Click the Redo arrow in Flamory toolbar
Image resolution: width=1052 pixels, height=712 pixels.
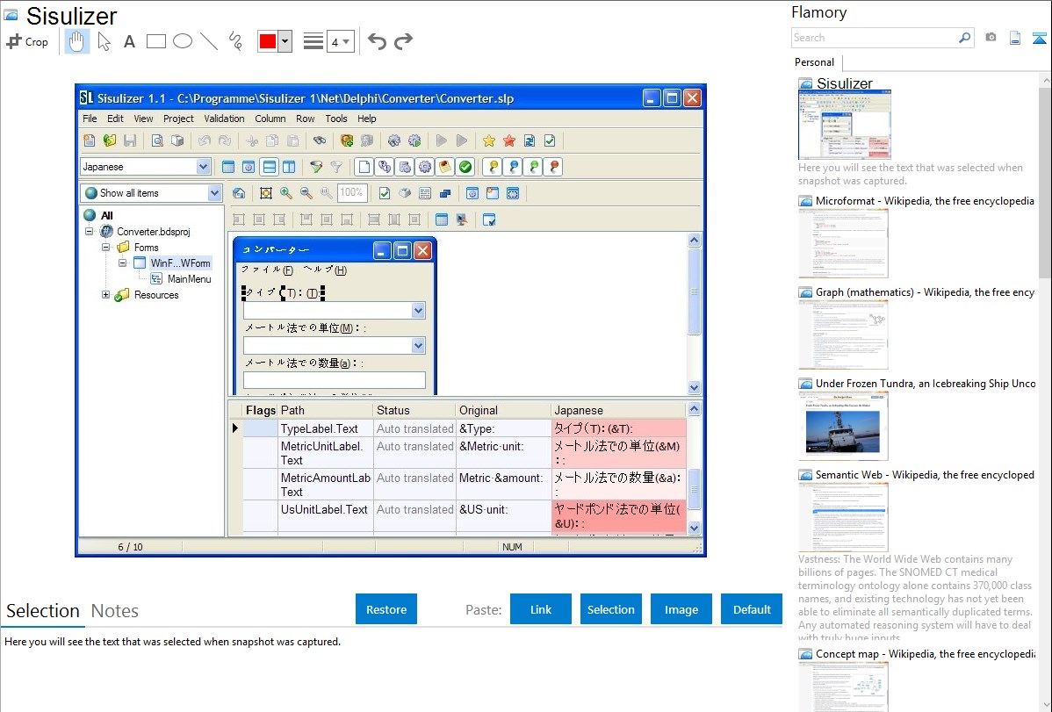403,41
